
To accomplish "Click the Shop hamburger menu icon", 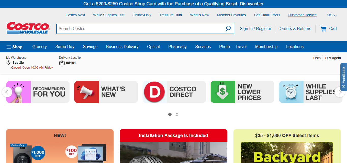I will click(9, 47).
